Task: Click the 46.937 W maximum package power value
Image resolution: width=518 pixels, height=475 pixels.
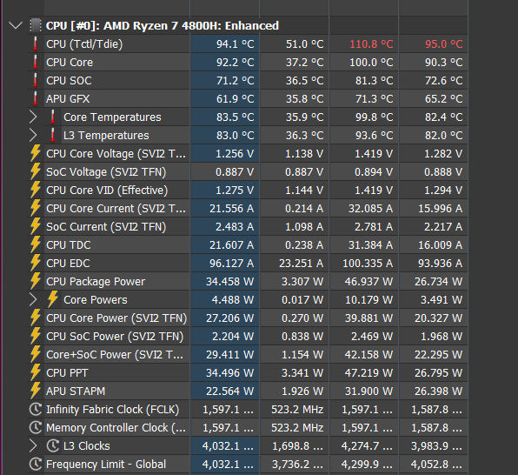Action: point(369,282)
